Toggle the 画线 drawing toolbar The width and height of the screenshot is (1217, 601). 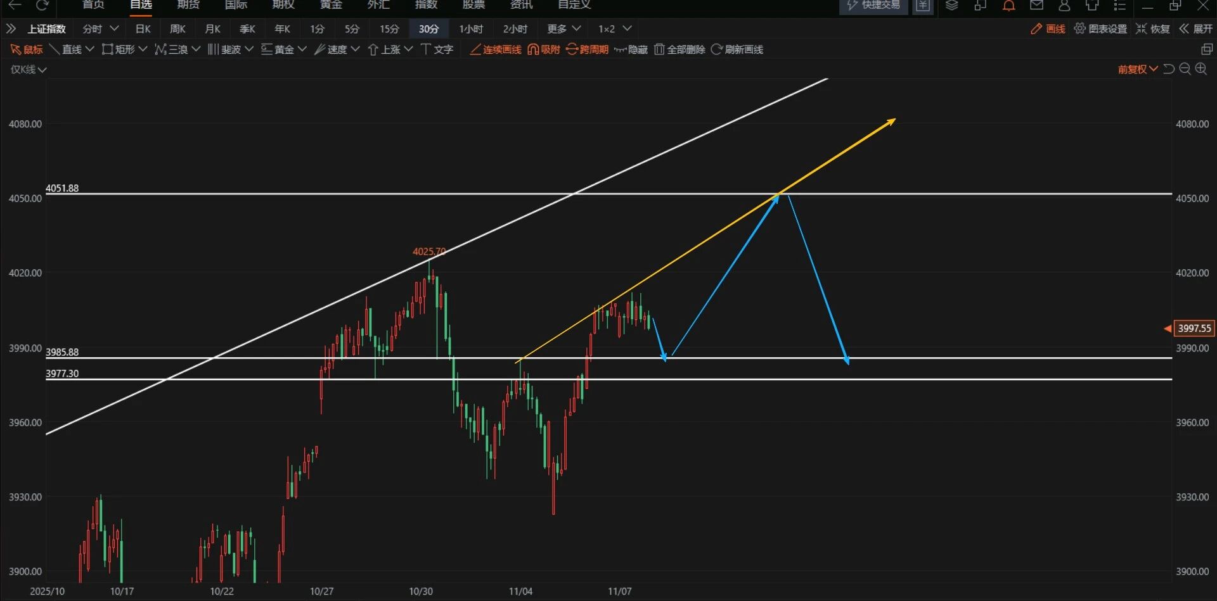pos(1048,28)
